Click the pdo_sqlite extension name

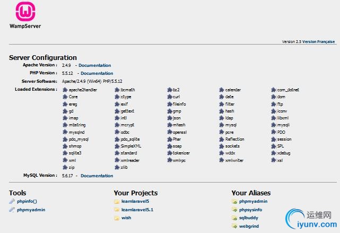(130, 139)
